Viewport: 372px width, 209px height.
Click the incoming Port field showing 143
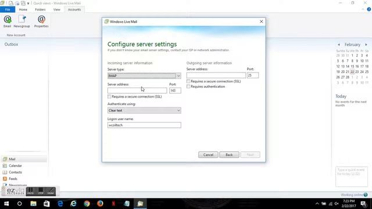coord(175,91)
